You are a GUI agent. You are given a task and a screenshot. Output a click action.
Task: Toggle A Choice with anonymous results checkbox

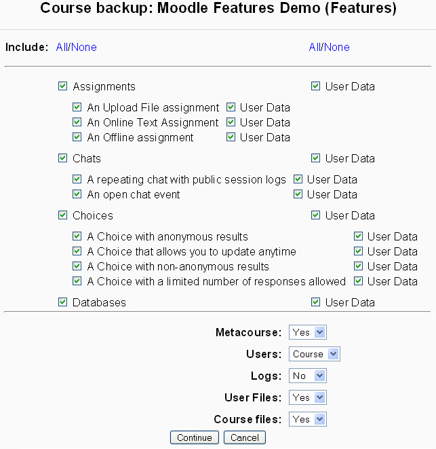click(x=77, y=236)
